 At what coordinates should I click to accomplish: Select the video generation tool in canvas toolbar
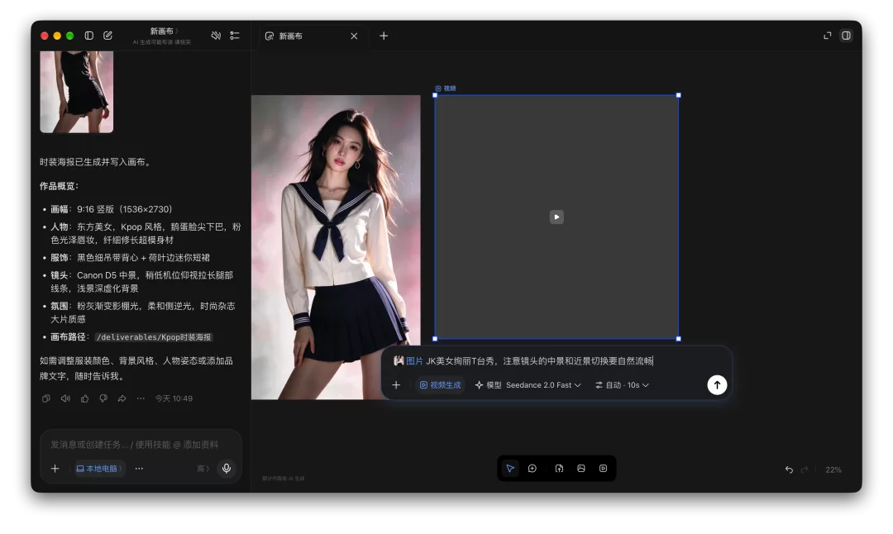click(603, 468)
